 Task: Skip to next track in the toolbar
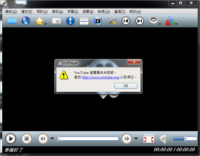click(x=140, y=21)
